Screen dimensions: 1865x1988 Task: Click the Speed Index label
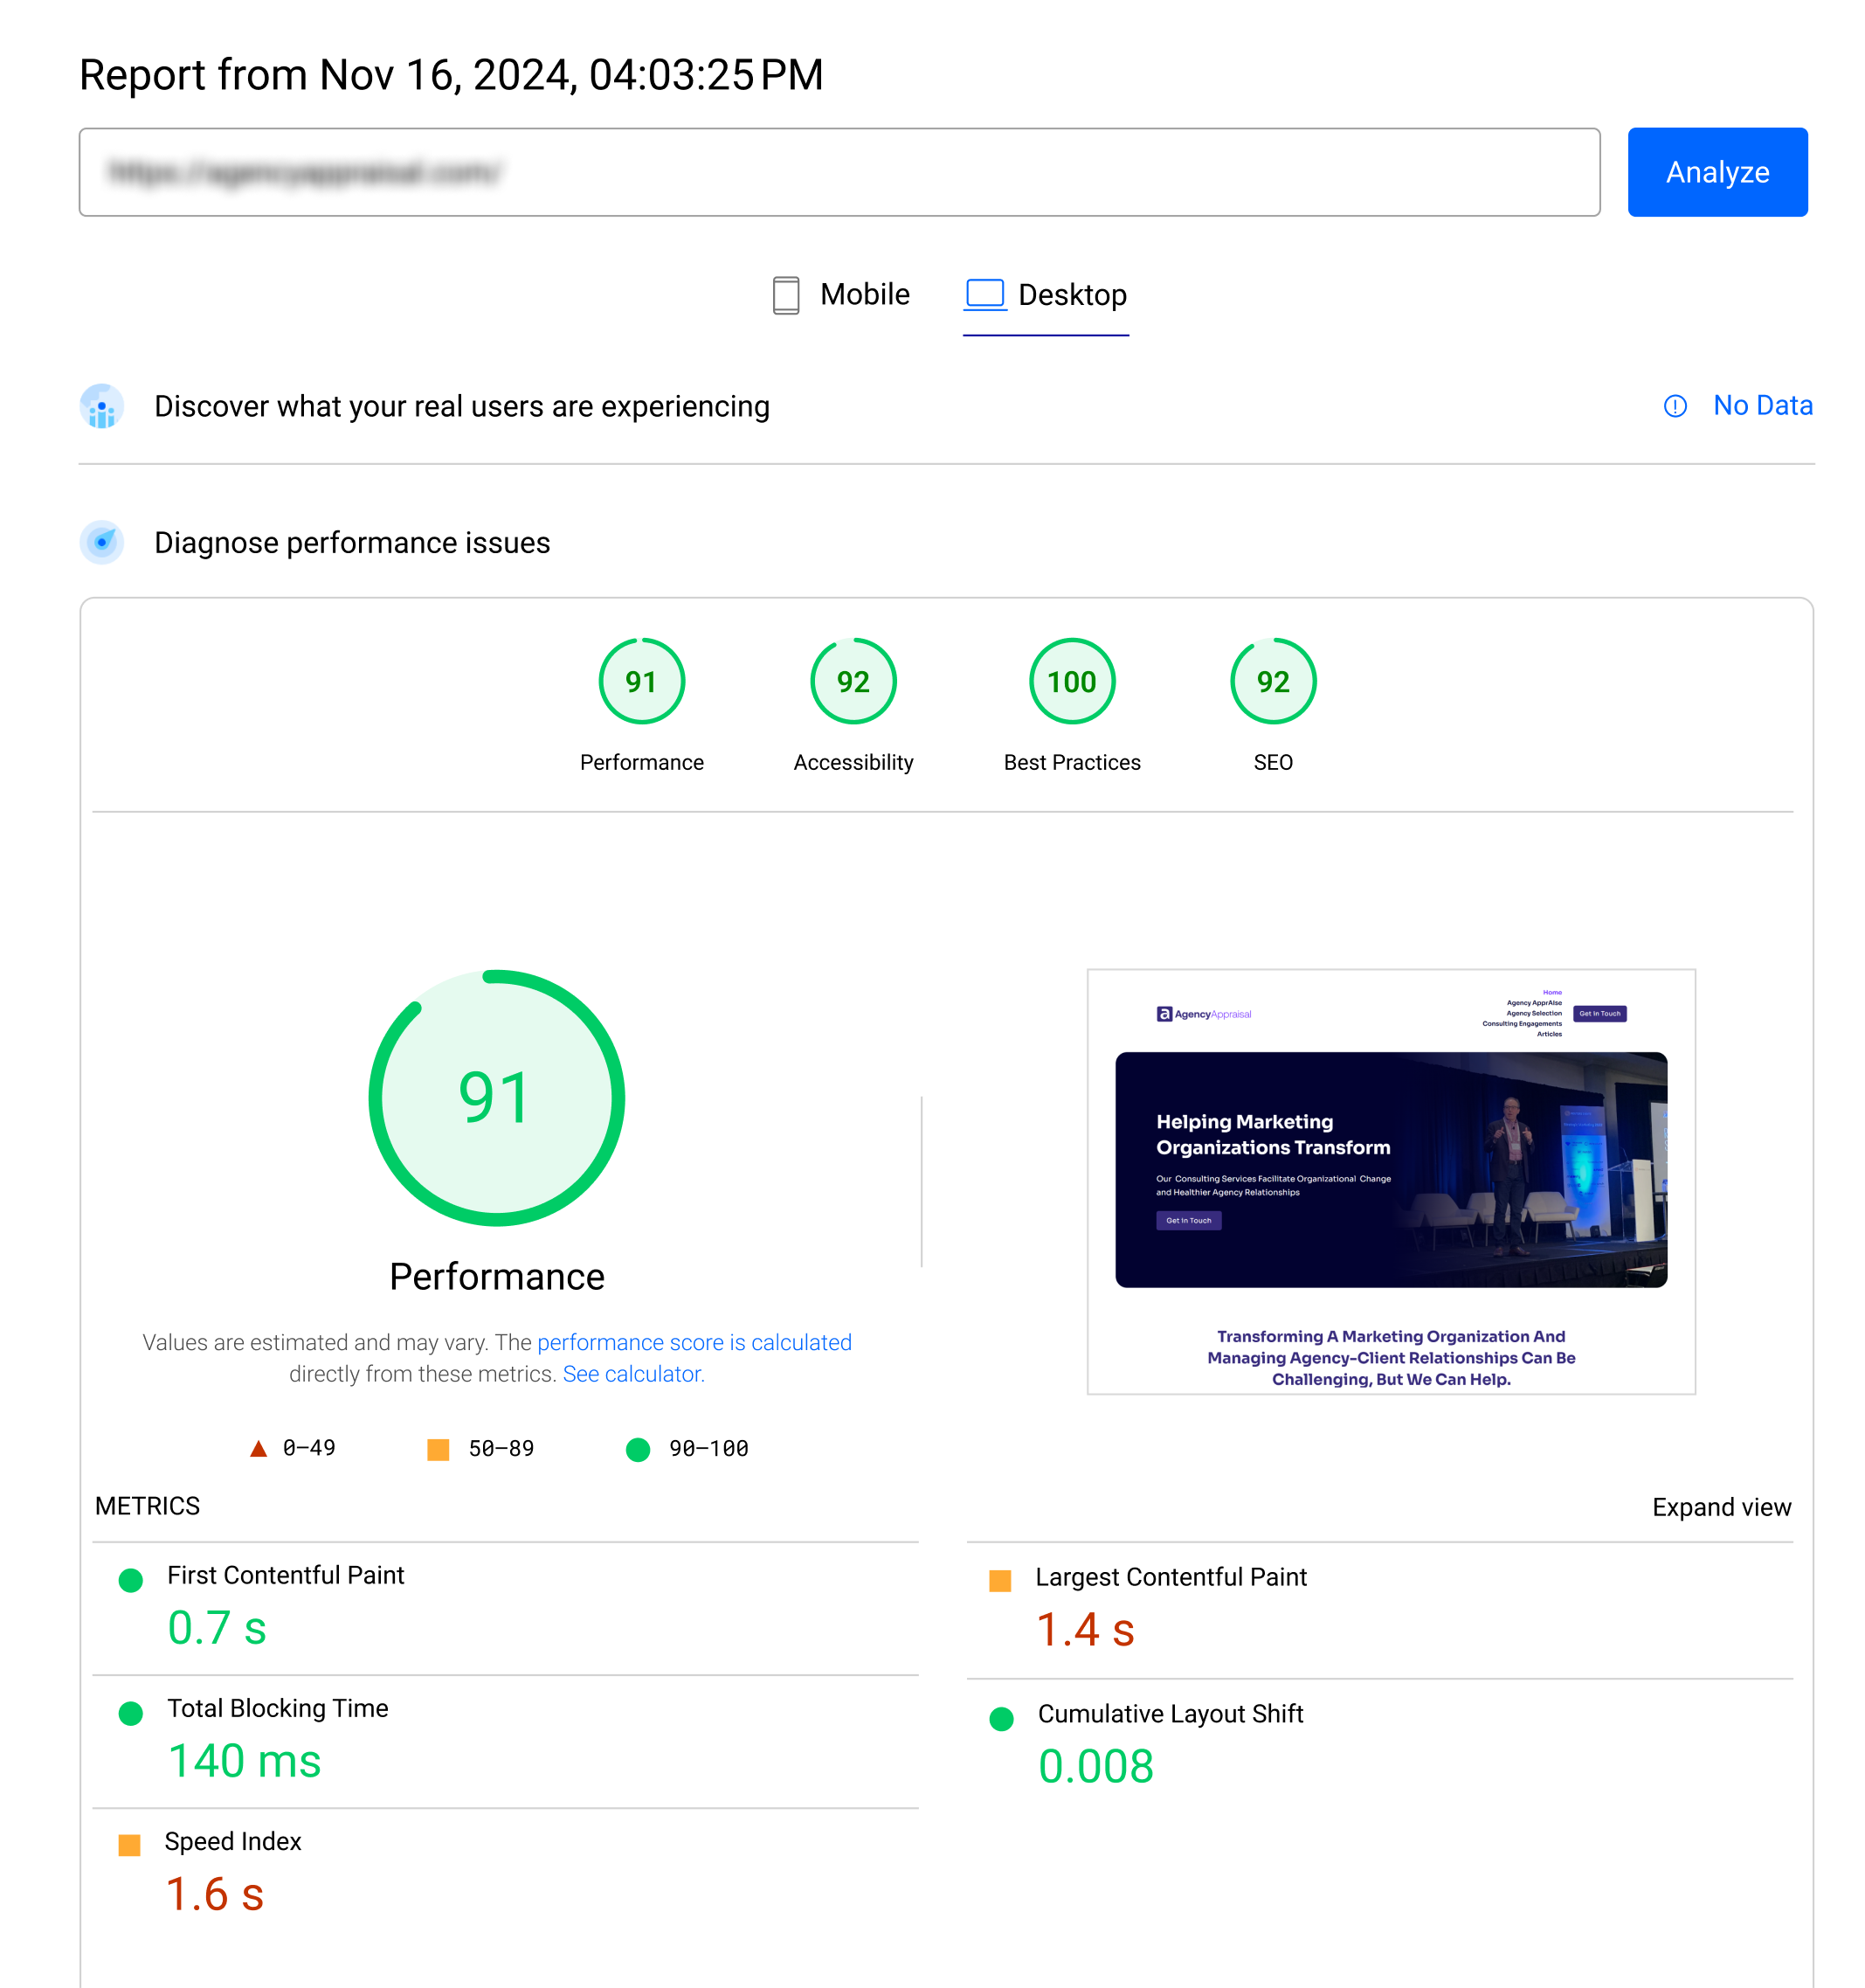[231, 1841]
